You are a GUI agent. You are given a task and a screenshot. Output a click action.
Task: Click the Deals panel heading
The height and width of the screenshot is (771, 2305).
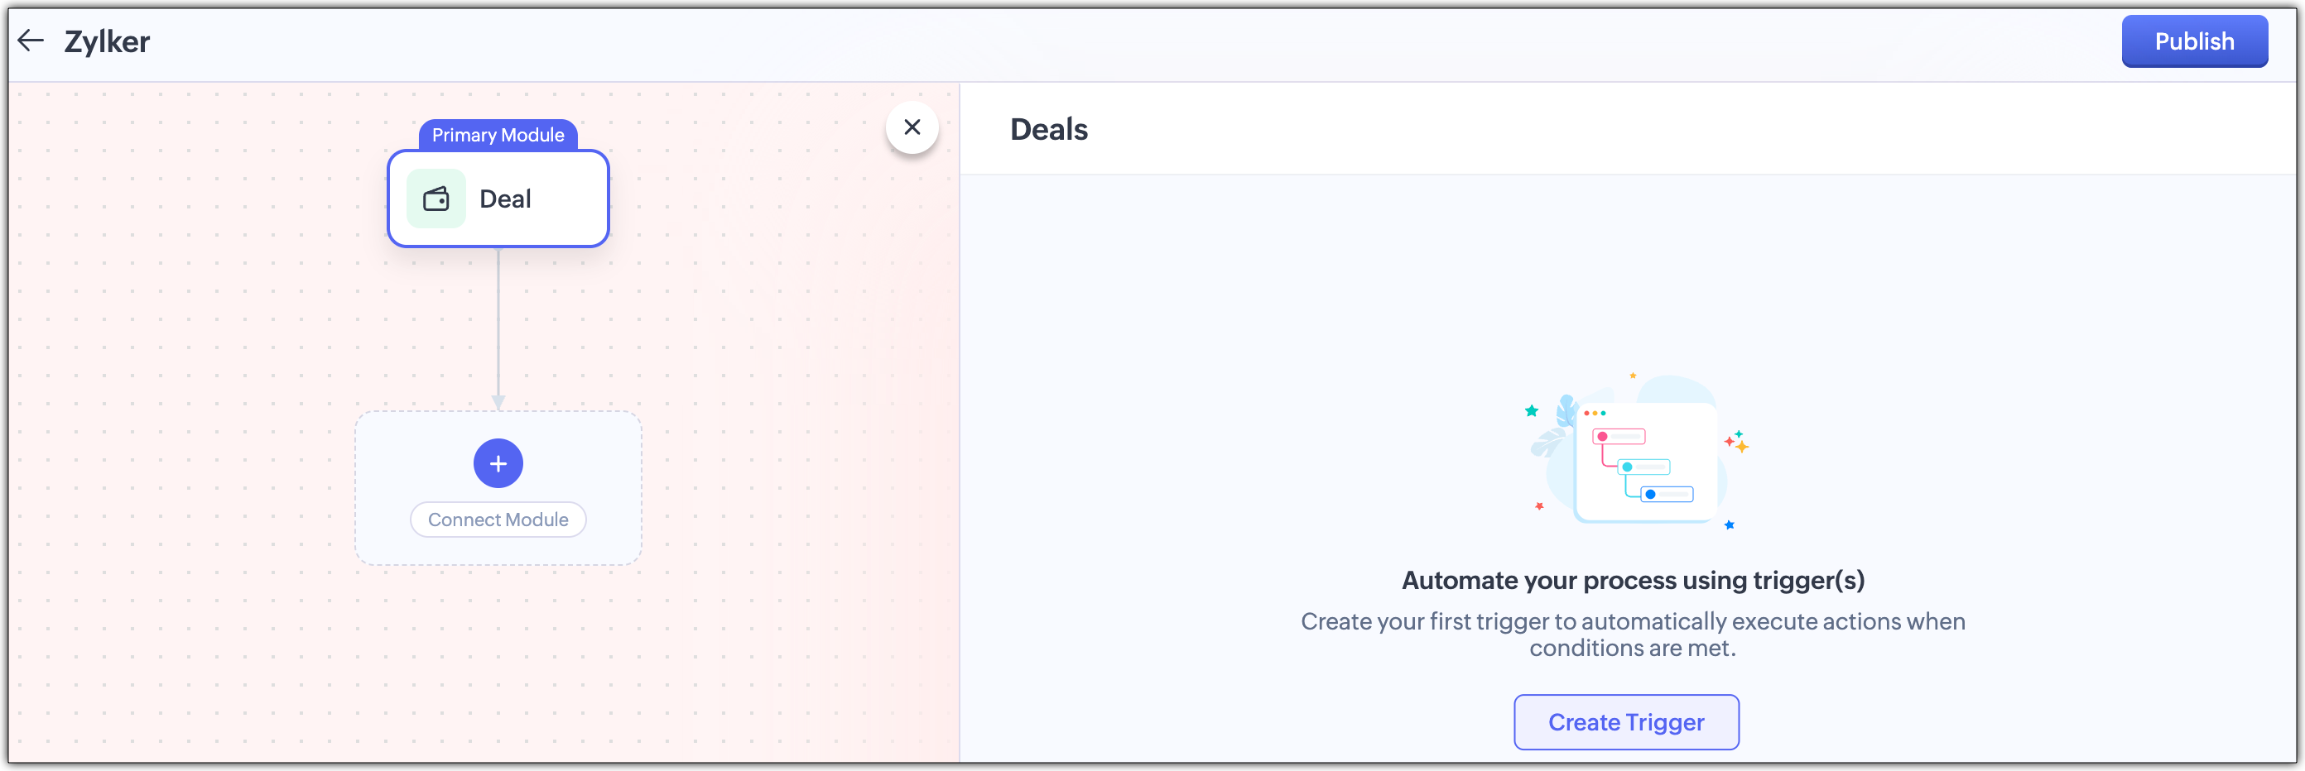click(1048, 130)
